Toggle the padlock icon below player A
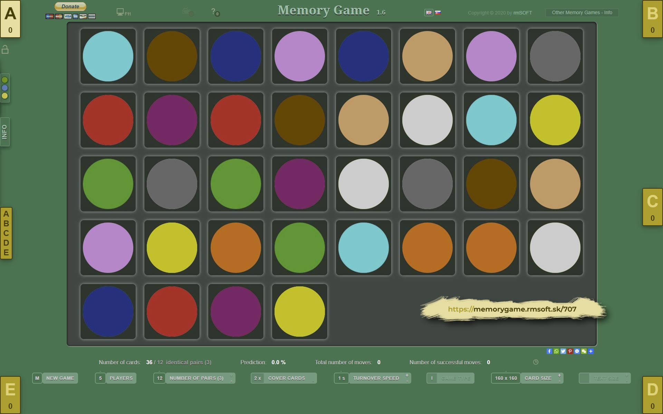Screen dimensions: 663x414 (x=5, y=50)
